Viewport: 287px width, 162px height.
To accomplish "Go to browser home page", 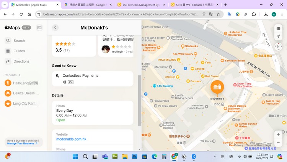I will pos(29,14).
